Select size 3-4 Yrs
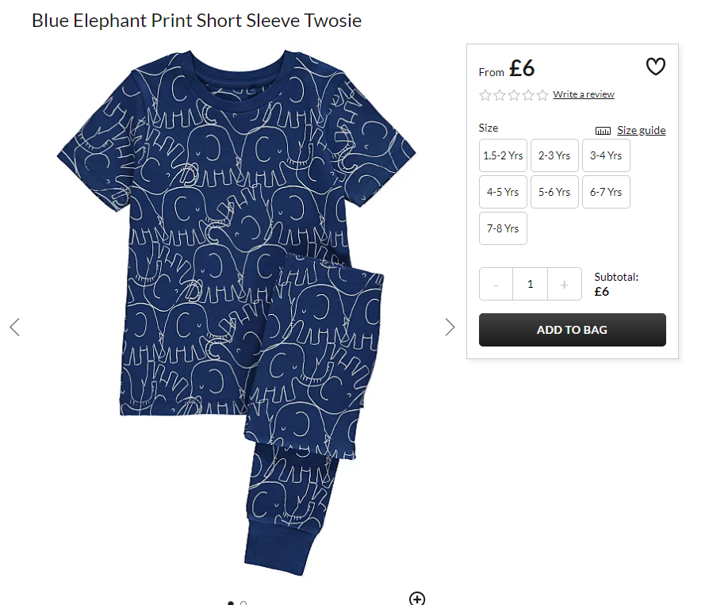Screen dimensions: 709x605 point(606,155)
